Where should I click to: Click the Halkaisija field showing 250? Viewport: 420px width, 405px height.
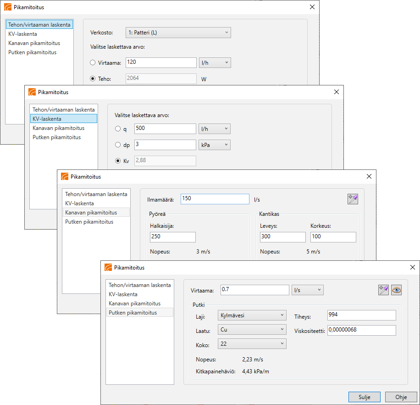(x=172, y=237)
